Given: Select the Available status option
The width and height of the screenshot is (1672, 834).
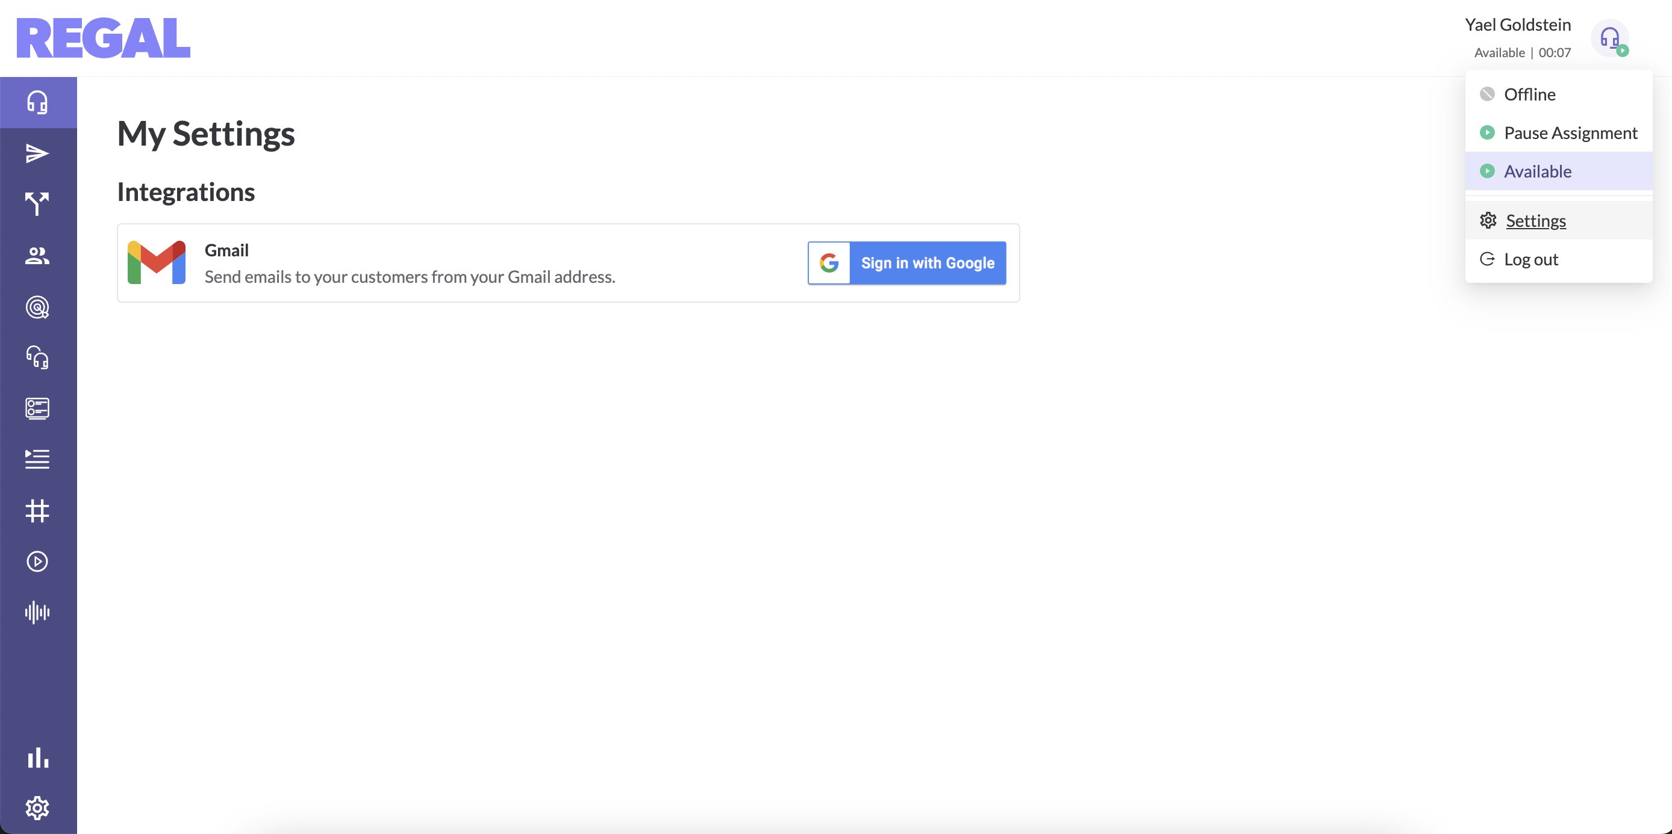Looking at the screenshot, I should [1537, 171].
